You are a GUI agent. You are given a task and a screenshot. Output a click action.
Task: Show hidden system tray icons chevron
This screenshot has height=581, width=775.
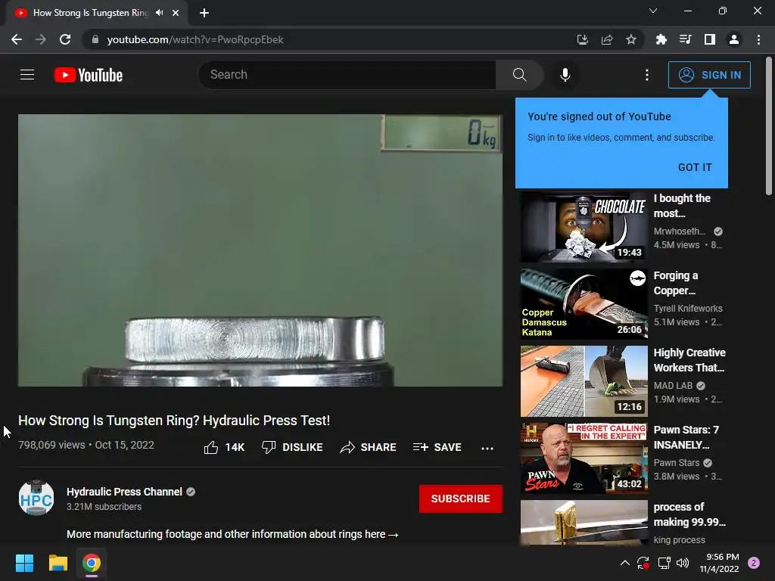(624, 563)
